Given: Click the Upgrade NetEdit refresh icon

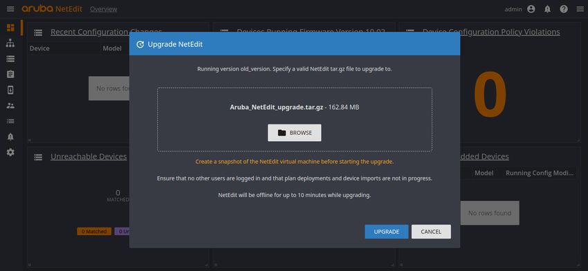Looking at the screenshot, I should [x=140, y=44].
